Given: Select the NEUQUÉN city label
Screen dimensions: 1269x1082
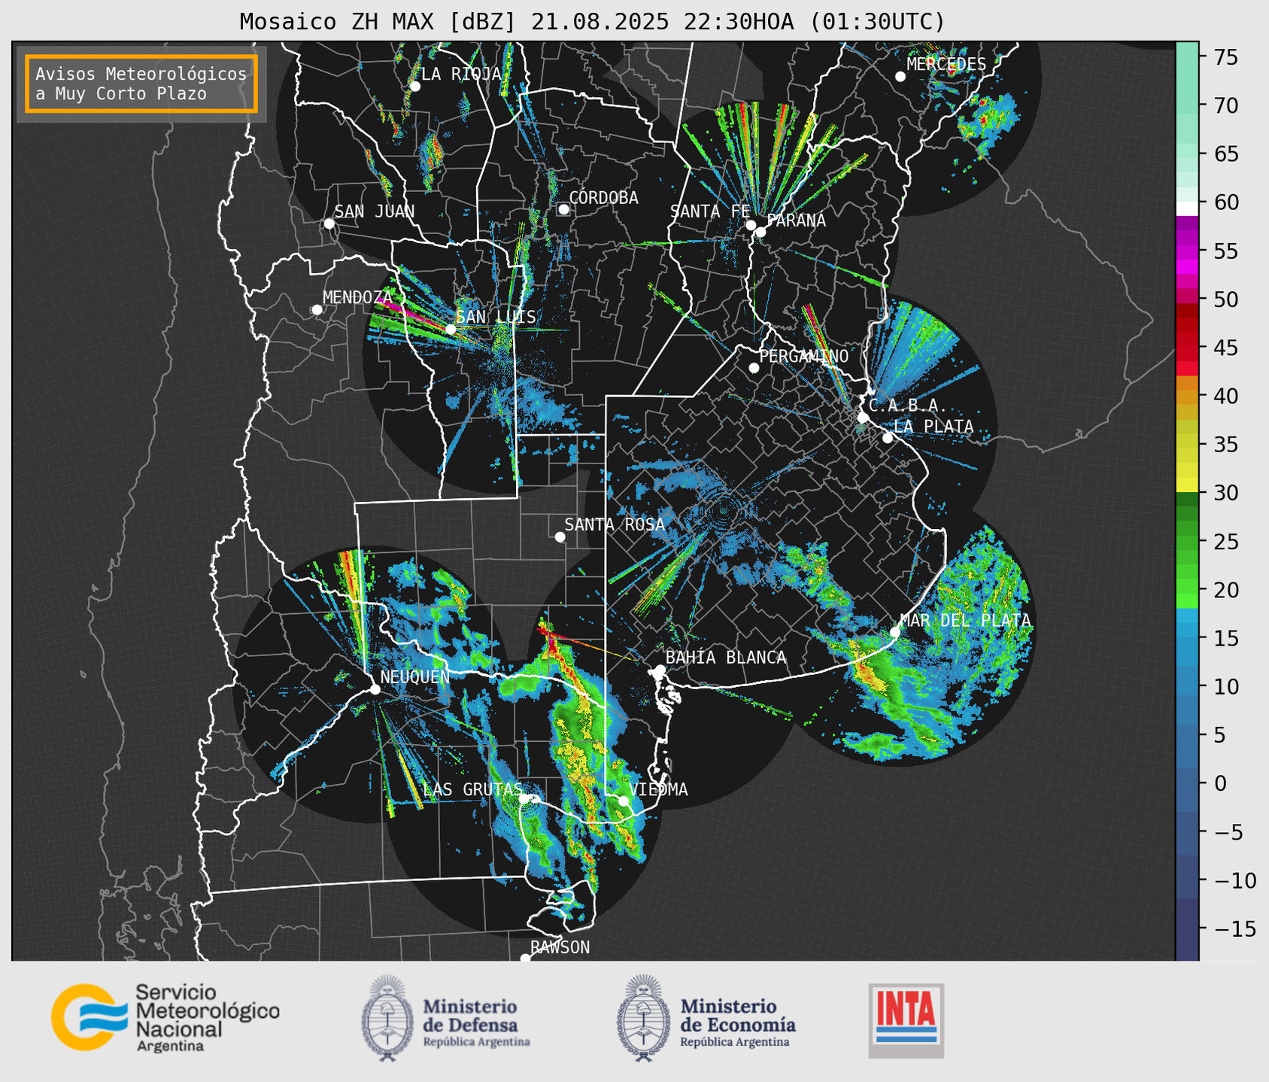Looking at the screenshot, I should coord(415,676).
